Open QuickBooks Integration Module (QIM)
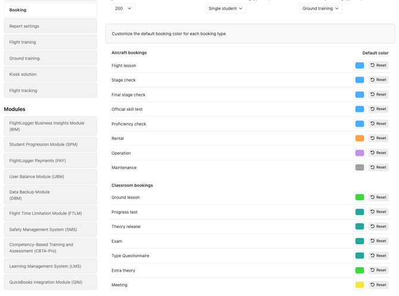 pyautogui.click(x=51, y=282)
